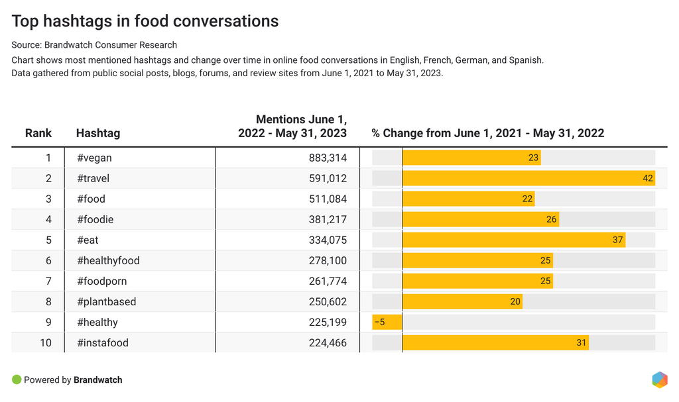Click the chart title text

[x=145, y=21]
